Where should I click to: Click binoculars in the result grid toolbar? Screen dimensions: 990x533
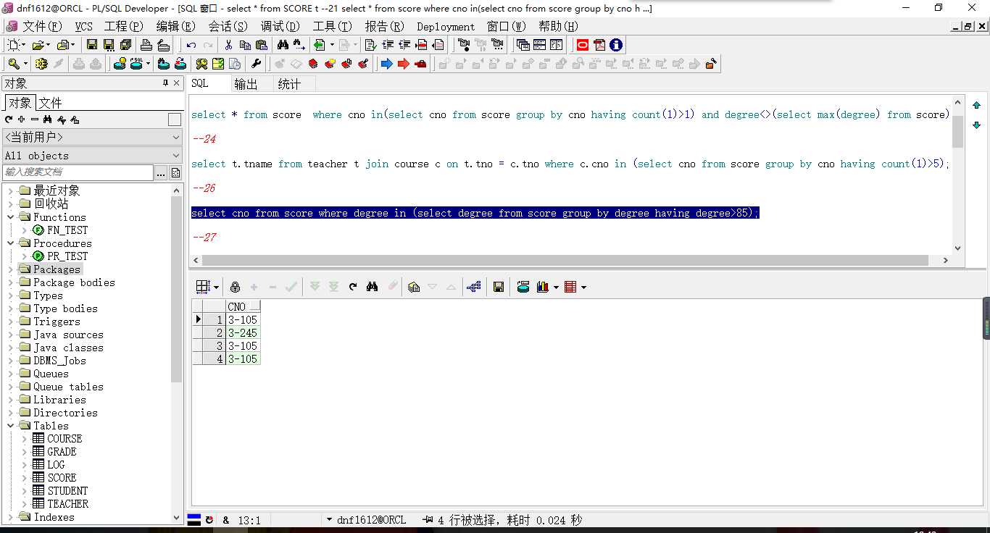coord(372,287)
